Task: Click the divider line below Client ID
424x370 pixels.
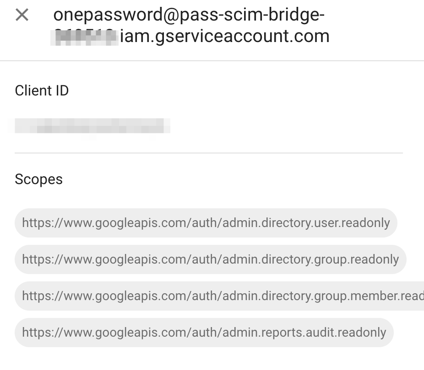Action: tap(208, 153)
